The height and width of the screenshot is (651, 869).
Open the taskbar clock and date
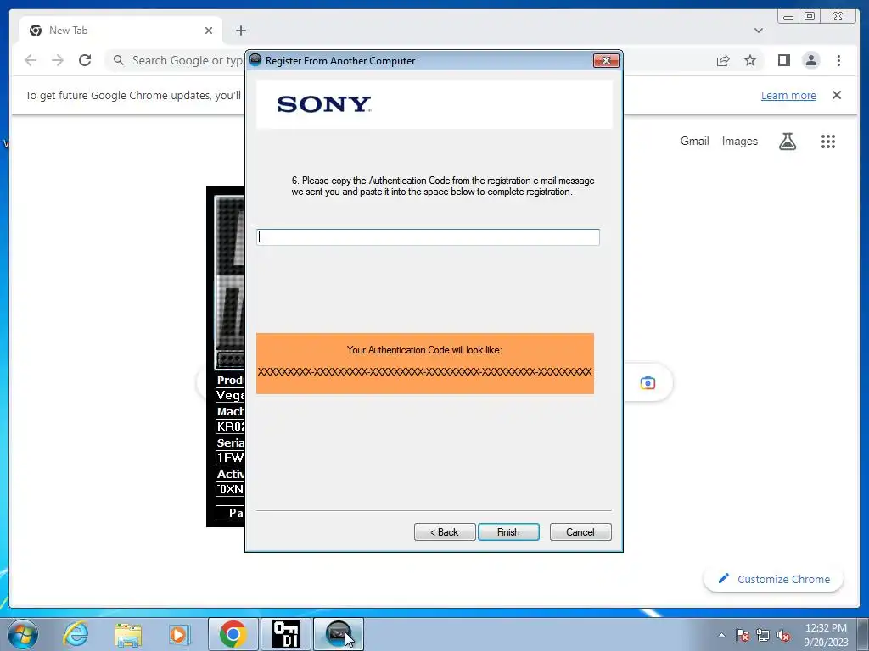coord(826,635)
